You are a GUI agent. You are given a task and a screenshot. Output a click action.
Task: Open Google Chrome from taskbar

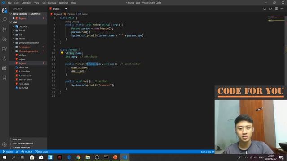point(78,157)
